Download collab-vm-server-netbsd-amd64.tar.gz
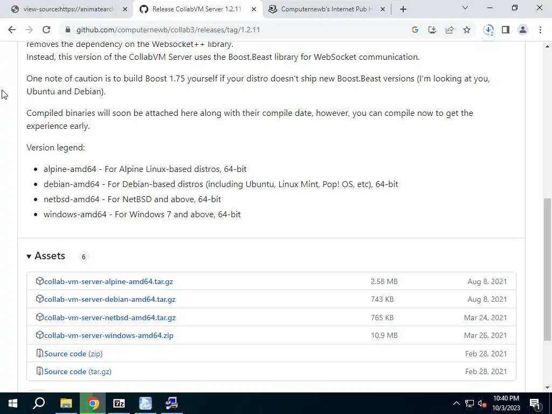Viewport: 552px width, 414px height. click(x=110, y=318)
